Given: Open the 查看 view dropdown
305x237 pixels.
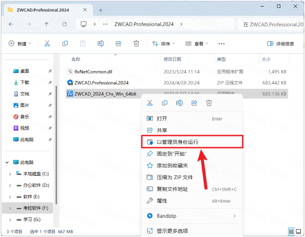Looking at the screenshot, I should (196, 44).
